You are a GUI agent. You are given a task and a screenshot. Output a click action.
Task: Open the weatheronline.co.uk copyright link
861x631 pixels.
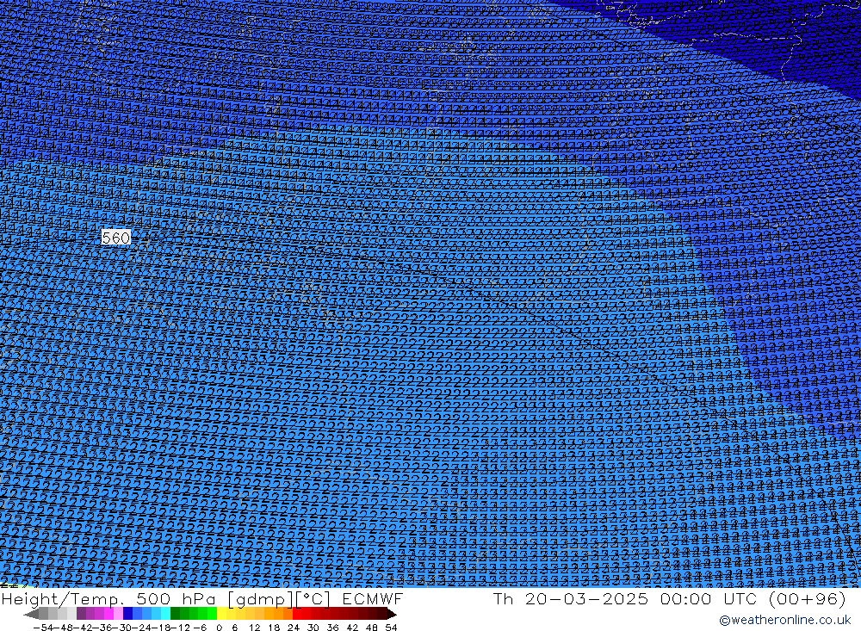click(784, 620)
